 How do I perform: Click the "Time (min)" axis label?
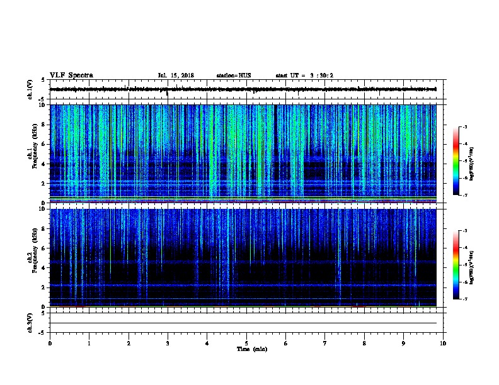click(252, 349)
